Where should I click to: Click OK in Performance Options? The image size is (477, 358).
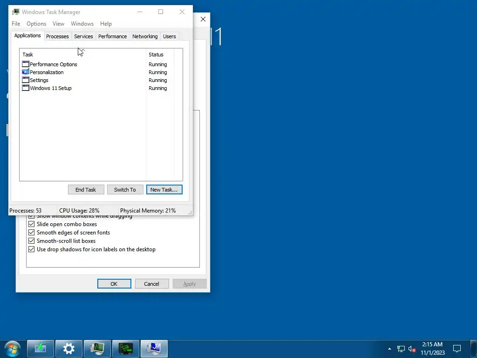tap(114, 284)
